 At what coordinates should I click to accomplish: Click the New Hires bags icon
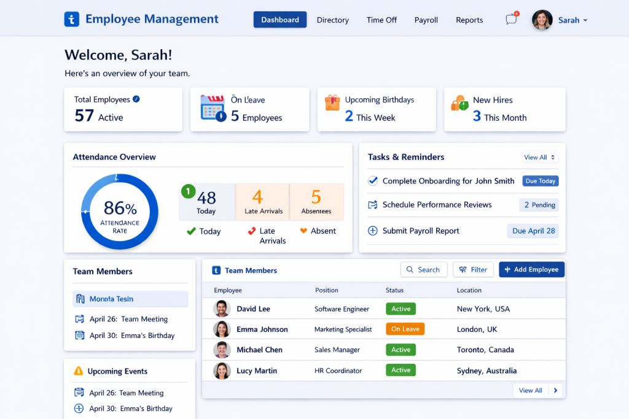pos(459,103)
